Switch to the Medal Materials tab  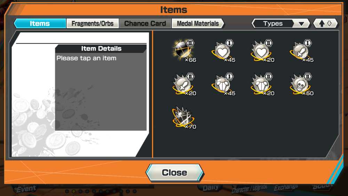(x=198, y=24)
